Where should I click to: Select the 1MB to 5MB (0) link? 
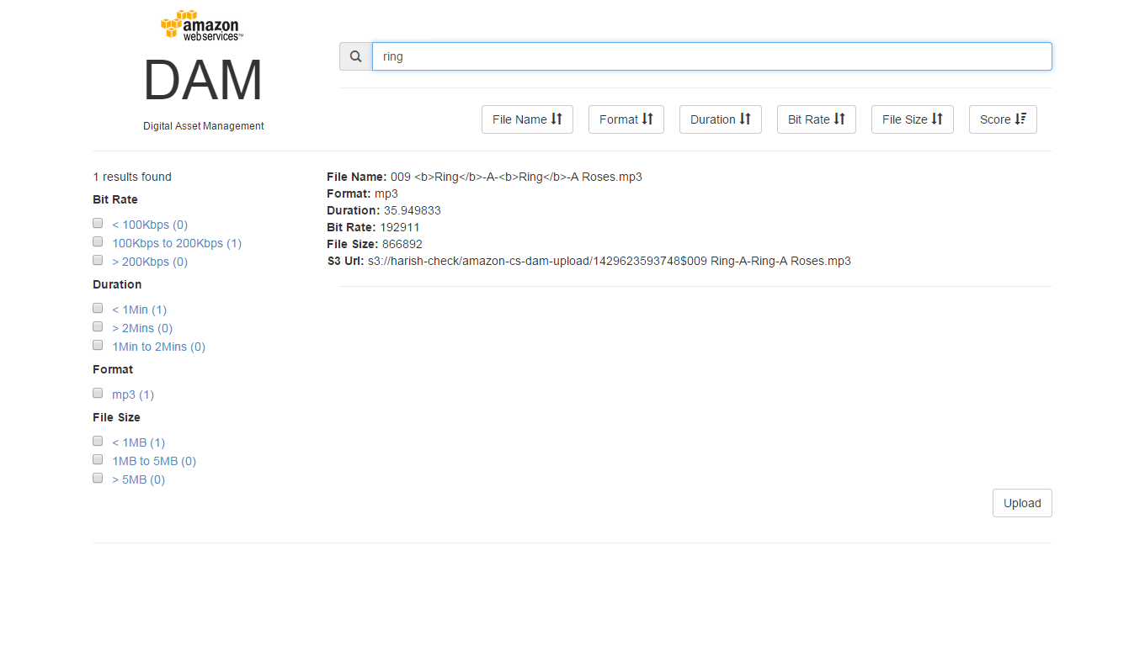[x=154, y=461]
